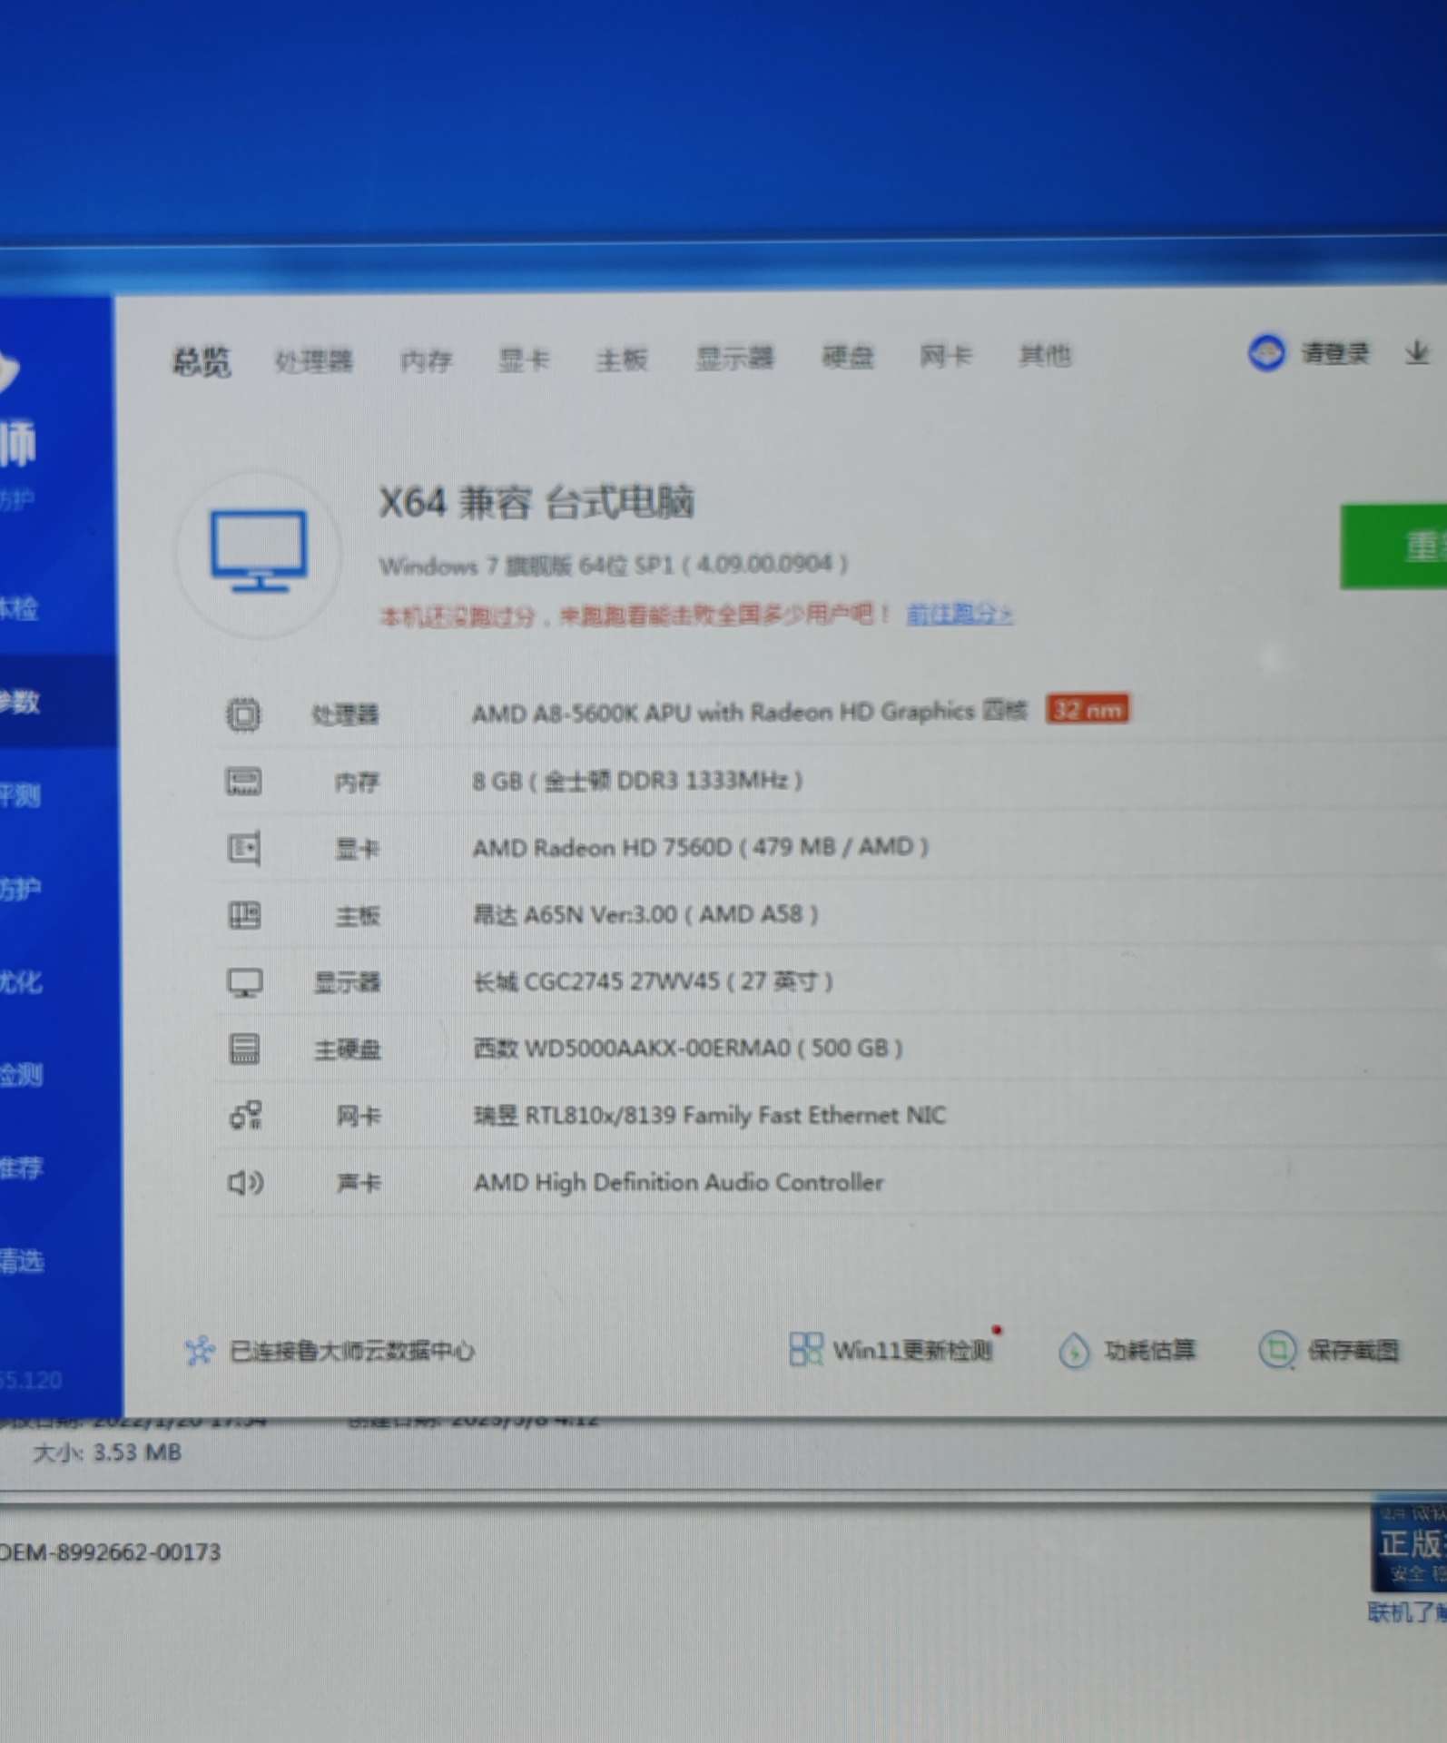The image size is (1447, 1743).
Task: Click the OEM-8992662-00173 product ID text
Action: tap(110, 1553)
